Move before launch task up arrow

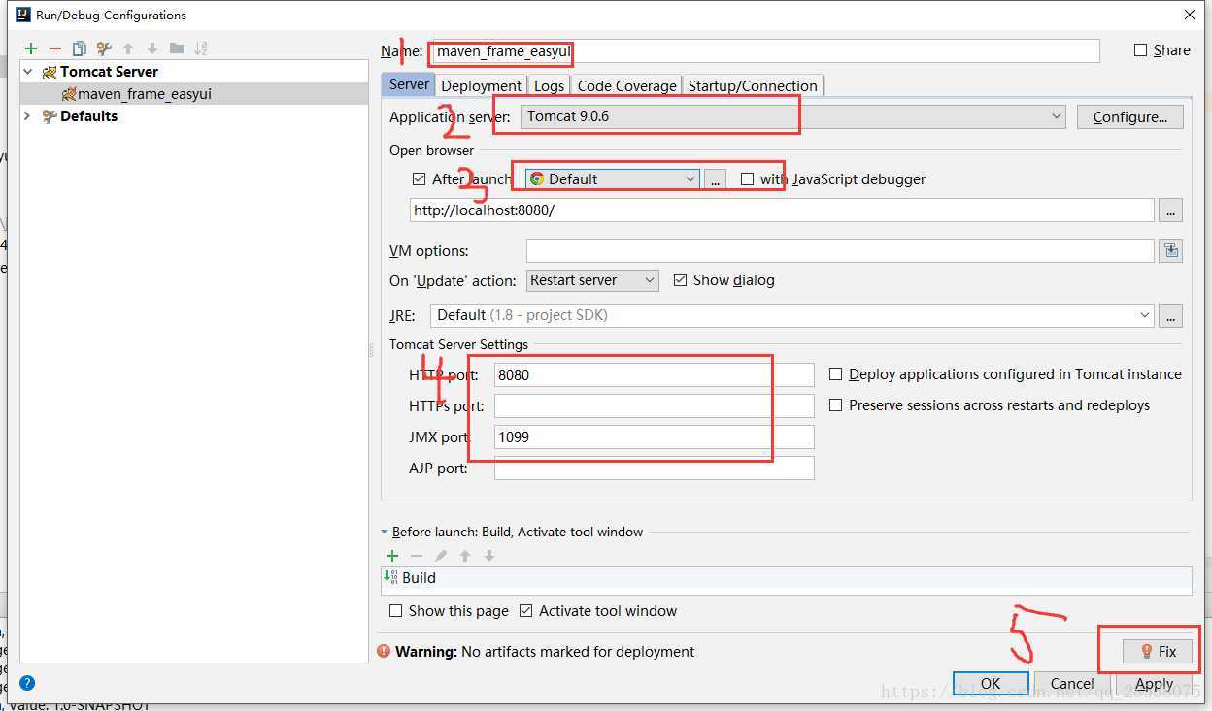point(465,556)
